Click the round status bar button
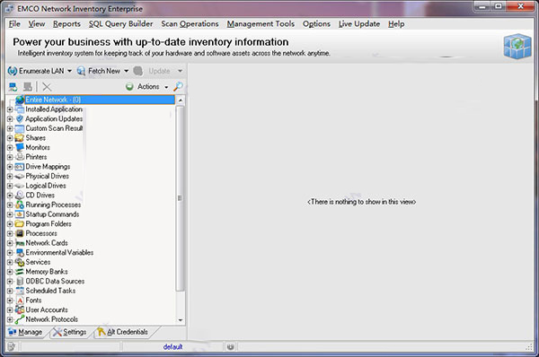Viewport: 539px width, 357px height. coord(230,347)
